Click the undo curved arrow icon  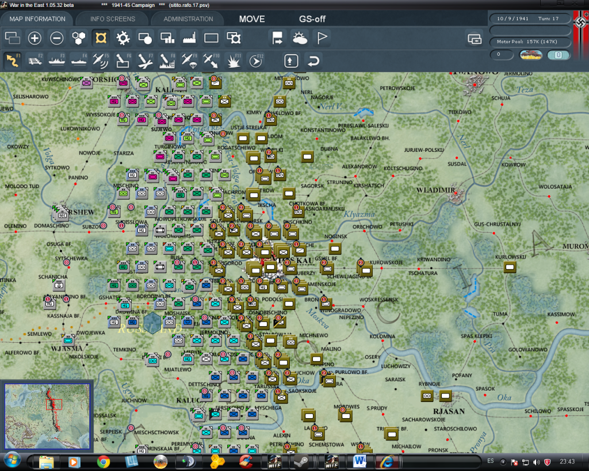coord(313,61)
